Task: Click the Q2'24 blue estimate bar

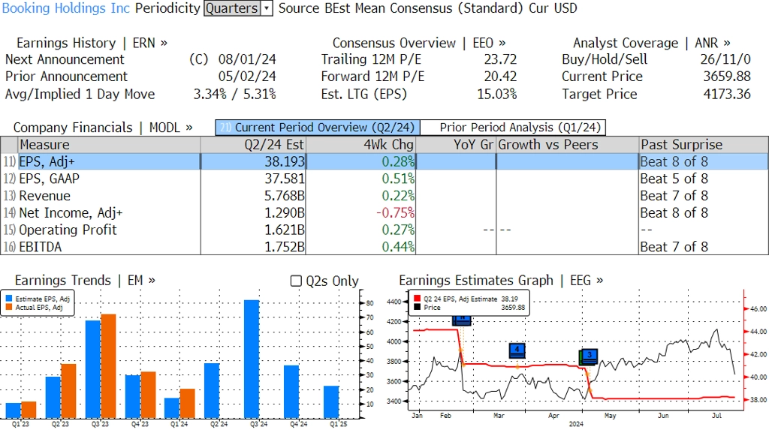Action: (212, 390)
